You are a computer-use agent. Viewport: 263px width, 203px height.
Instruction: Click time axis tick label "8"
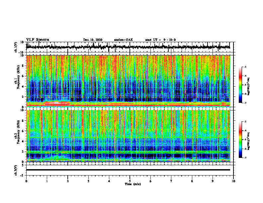(192, 181)
